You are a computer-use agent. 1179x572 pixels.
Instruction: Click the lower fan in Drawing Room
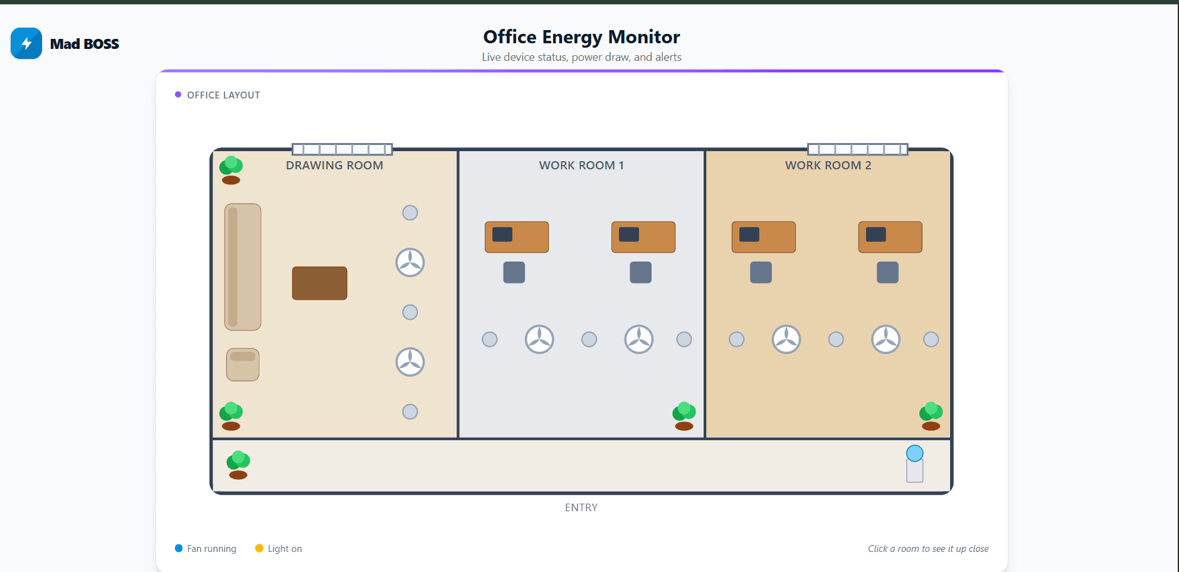pos(410,362)
